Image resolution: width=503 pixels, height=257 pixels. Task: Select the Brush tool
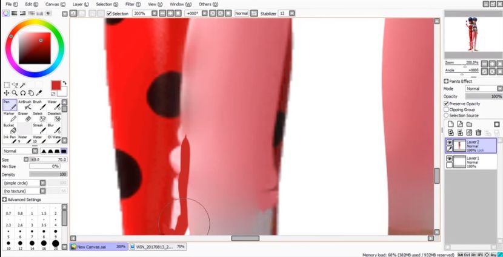(x=39, y=105)
